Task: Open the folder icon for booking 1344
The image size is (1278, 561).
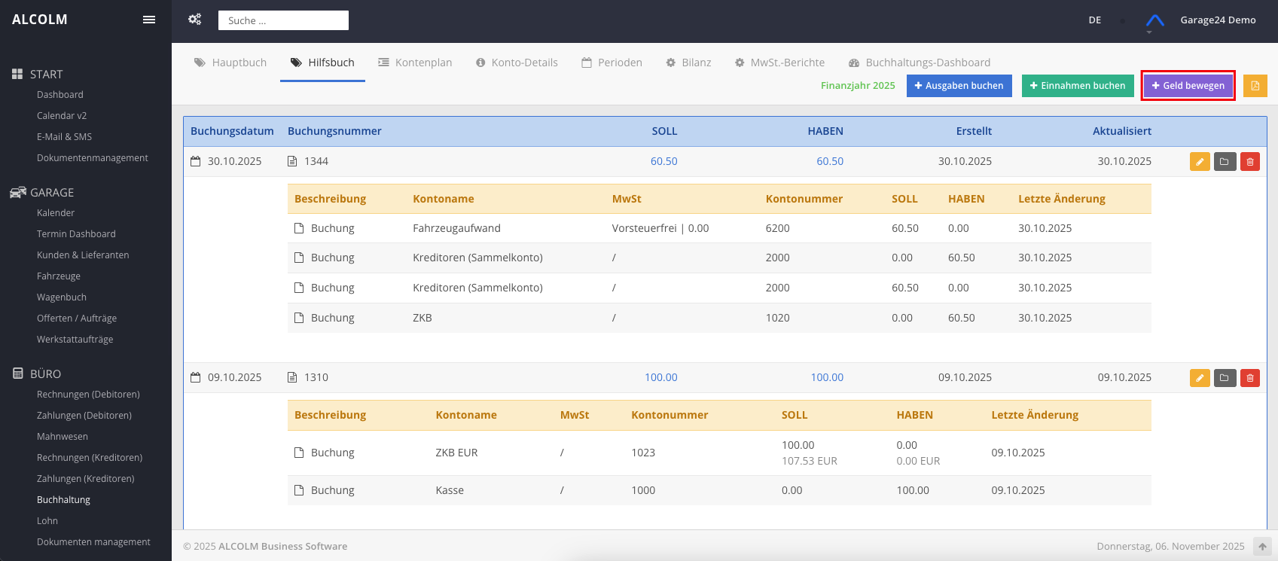Action: (1225, 162)
